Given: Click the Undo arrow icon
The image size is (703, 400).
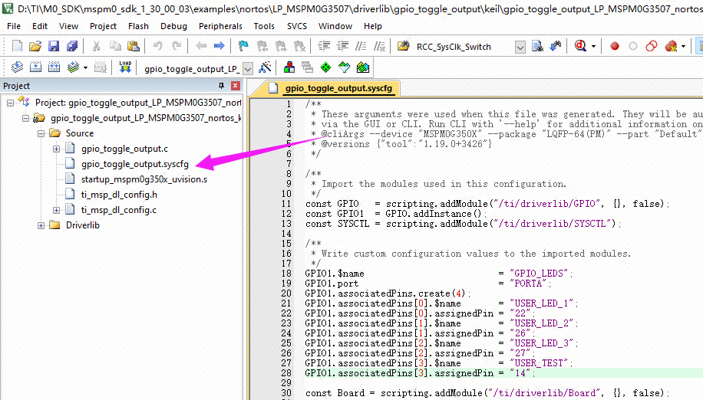Looking at the screenshot, I should click(x=159, y=47).
